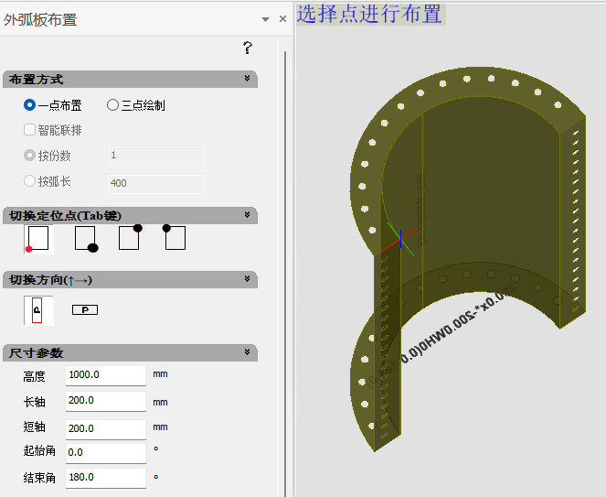Open the panel options dropdown arrow
The height and width of the screenshot is (497, 606).
[265, 19]
